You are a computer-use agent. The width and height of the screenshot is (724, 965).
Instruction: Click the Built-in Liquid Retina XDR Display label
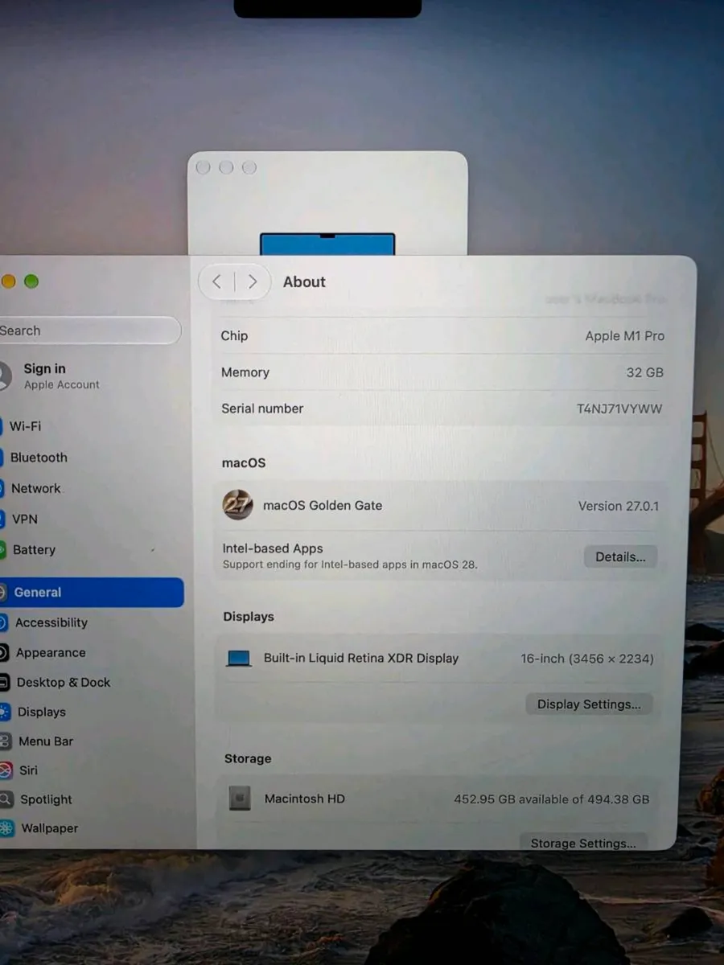(361, 658)
